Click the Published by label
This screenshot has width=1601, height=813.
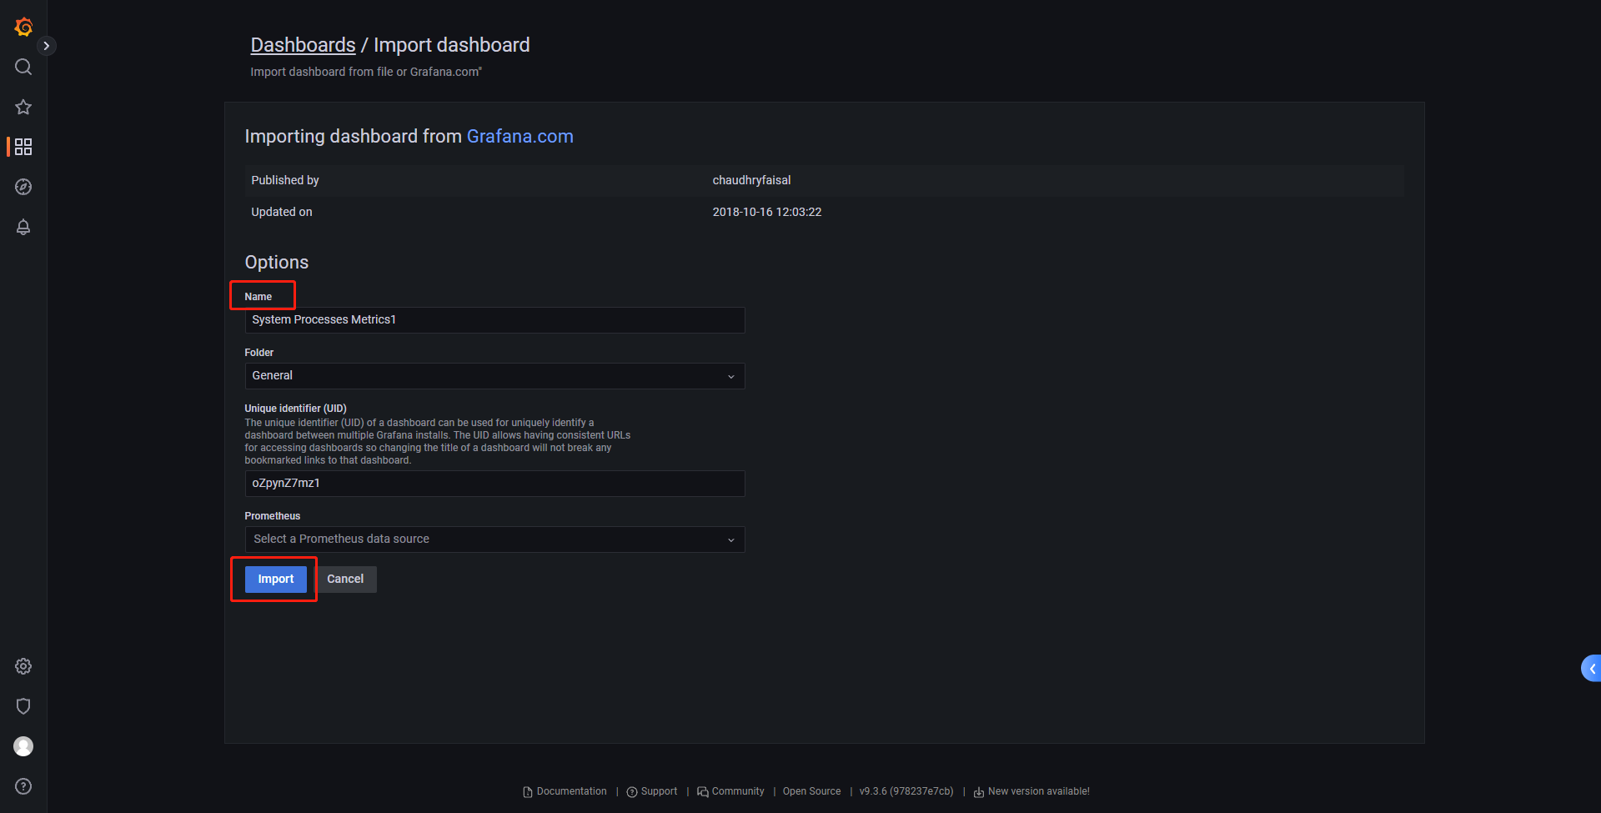click(285, 180)
